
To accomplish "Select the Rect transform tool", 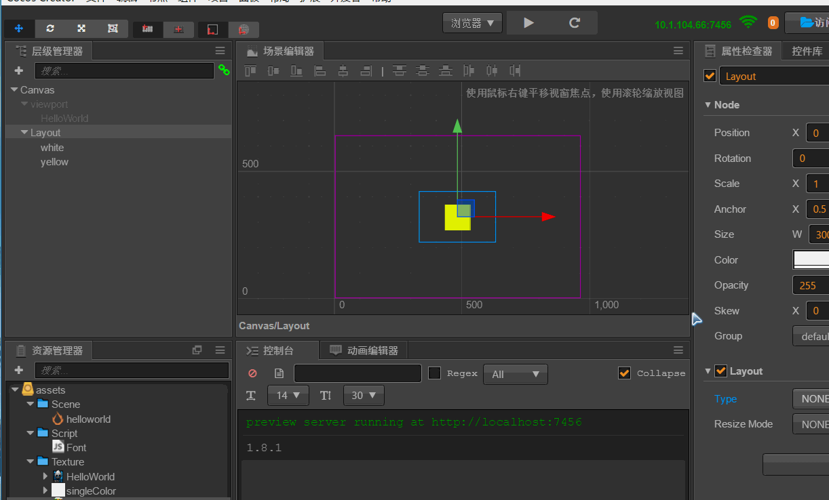I will (113, 28).
